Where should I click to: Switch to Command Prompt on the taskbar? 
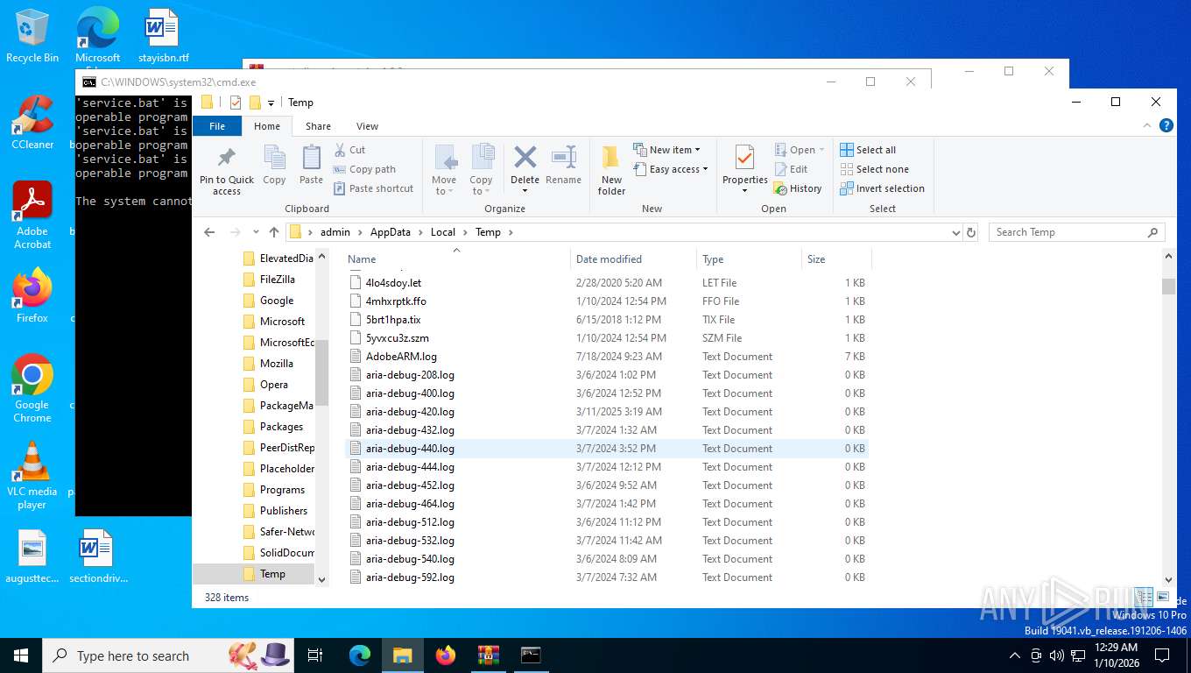tap(531, 655)
